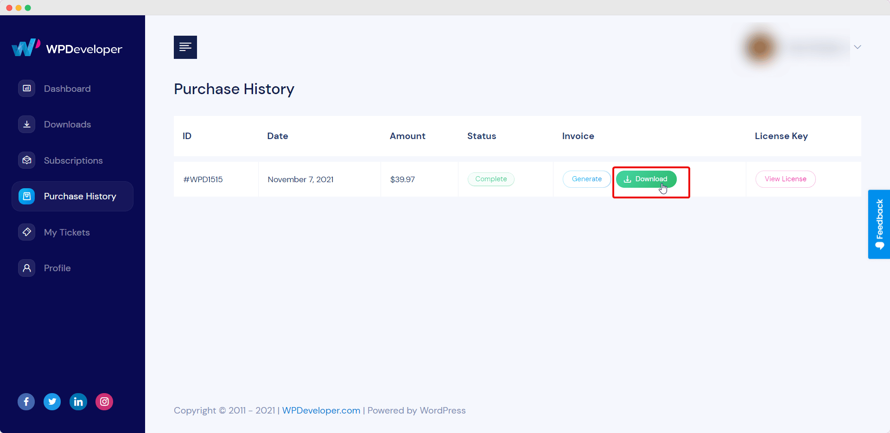View License for the November 7 purchase
Image resolution: width=890 pixels, height=433 pixels.
pyautogui.click(x=785, y=179)
